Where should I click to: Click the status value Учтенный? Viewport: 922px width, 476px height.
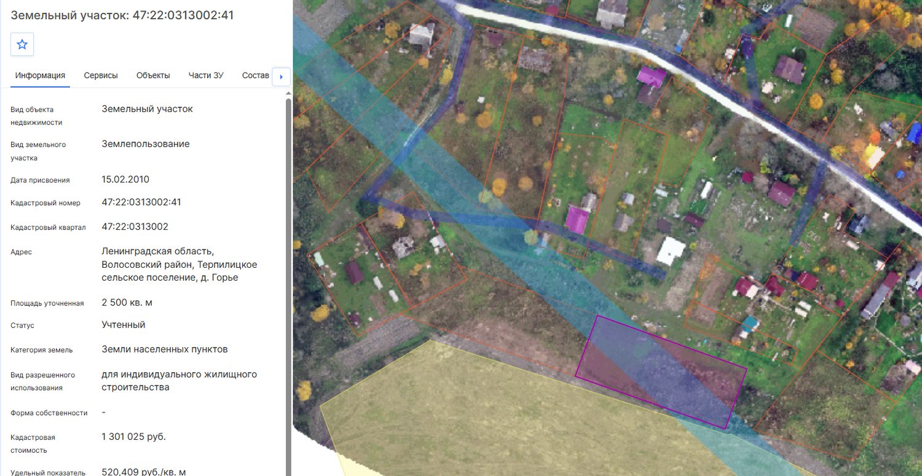[124, 324]
